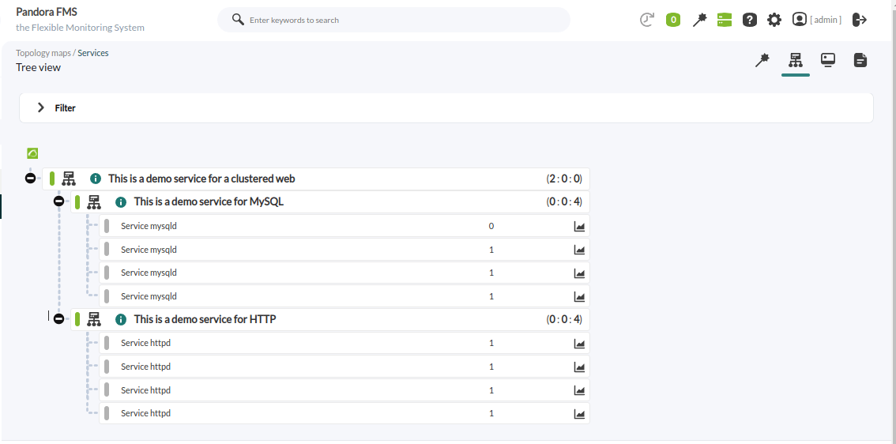Screen dimensions: 896x444
Task: Click the admin user link
Action: [x=826, y=20]
